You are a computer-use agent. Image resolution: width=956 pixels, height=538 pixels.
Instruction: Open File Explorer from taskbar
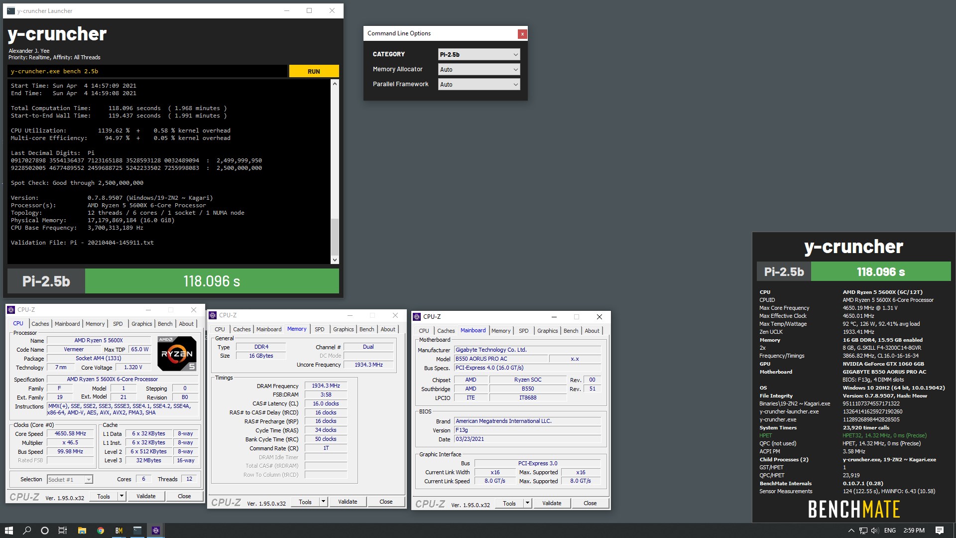tap(82, 531)
